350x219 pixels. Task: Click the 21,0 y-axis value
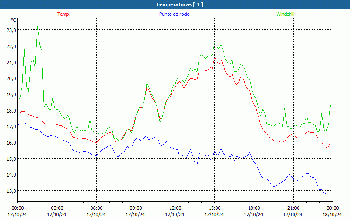tap(11, 62)
